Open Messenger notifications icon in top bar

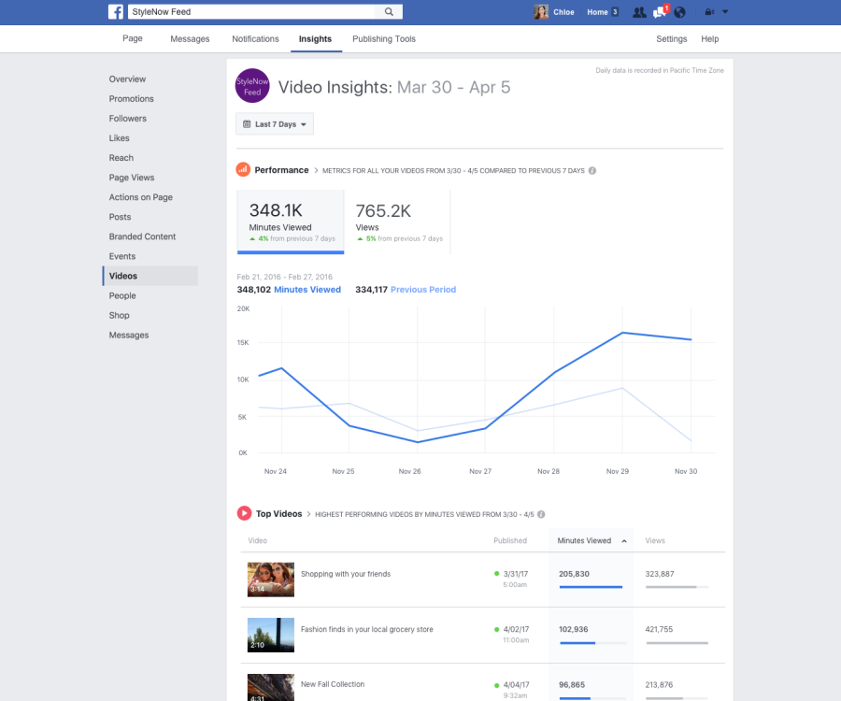click(x=657, y=11)
